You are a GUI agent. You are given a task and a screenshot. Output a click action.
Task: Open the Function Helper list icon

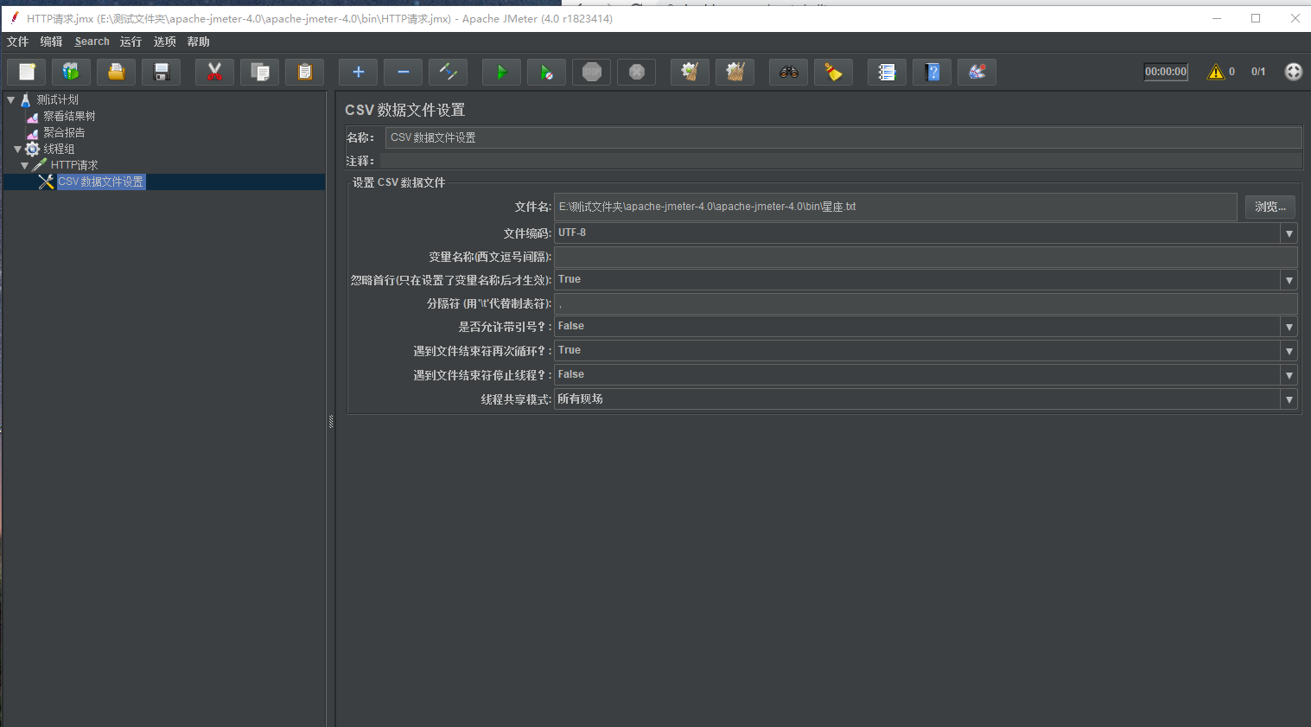[x=888, y=72]
